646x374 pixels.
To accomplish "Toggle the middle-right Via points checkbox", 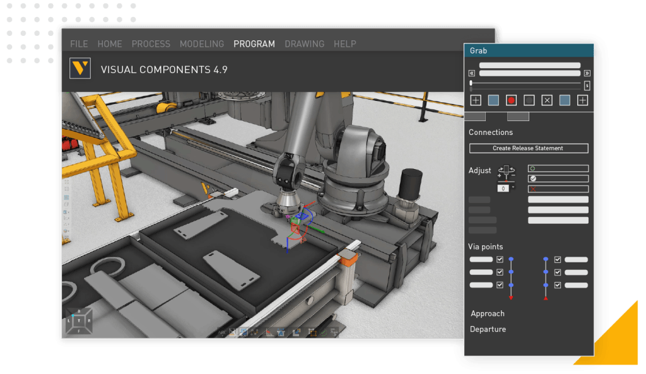I will 558,272.
